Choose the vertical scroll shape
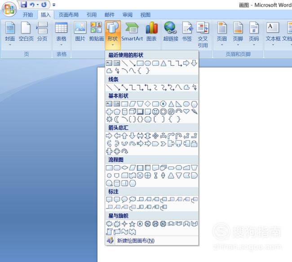292x262 pixels. pos(109,231)
